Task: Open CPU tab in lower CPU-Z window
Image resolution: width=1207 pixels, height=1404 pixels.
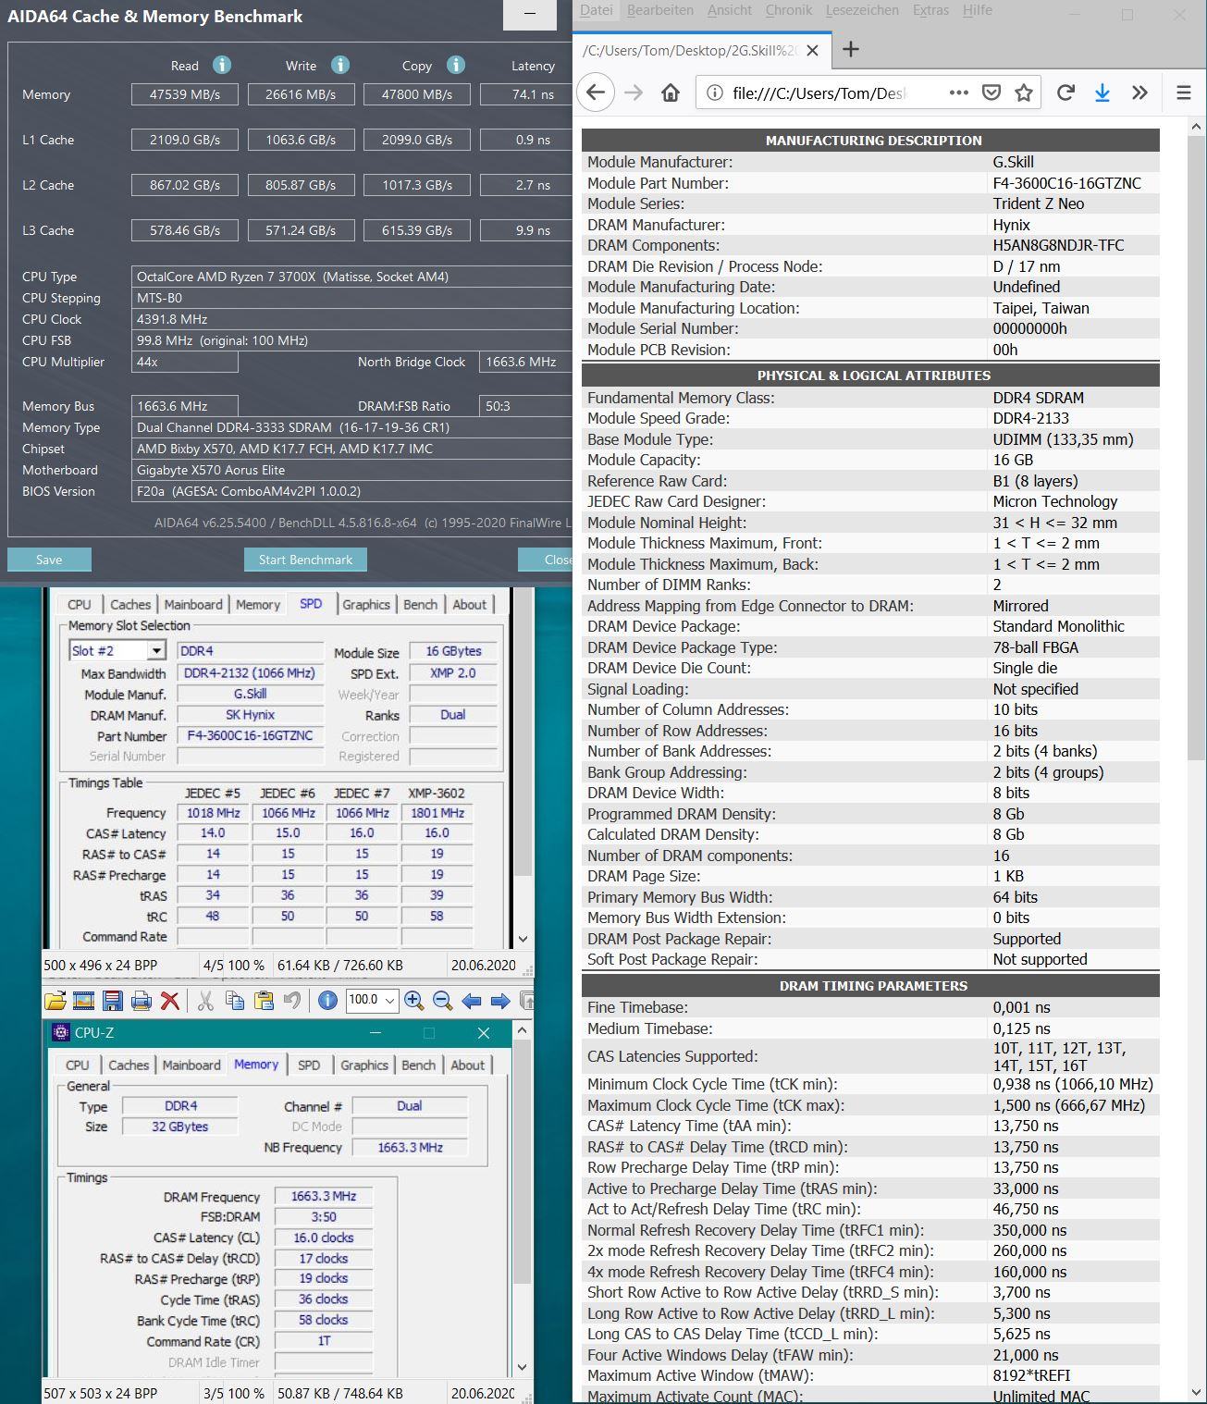Action: tap(78, 1065)
